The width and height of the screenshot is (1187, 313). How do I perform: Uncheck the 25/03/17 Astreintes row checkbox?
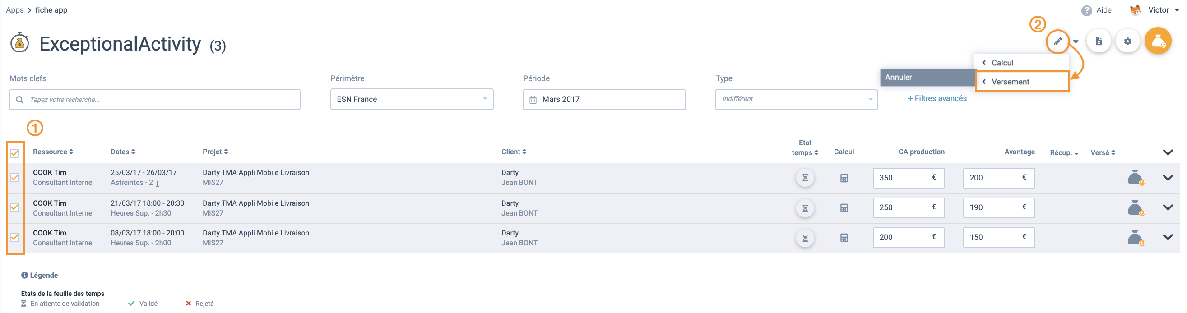click(x=15, y=178)
